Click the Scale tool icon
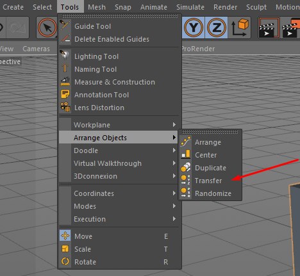Screen dimensions: 300x276 tap(65, 249)
